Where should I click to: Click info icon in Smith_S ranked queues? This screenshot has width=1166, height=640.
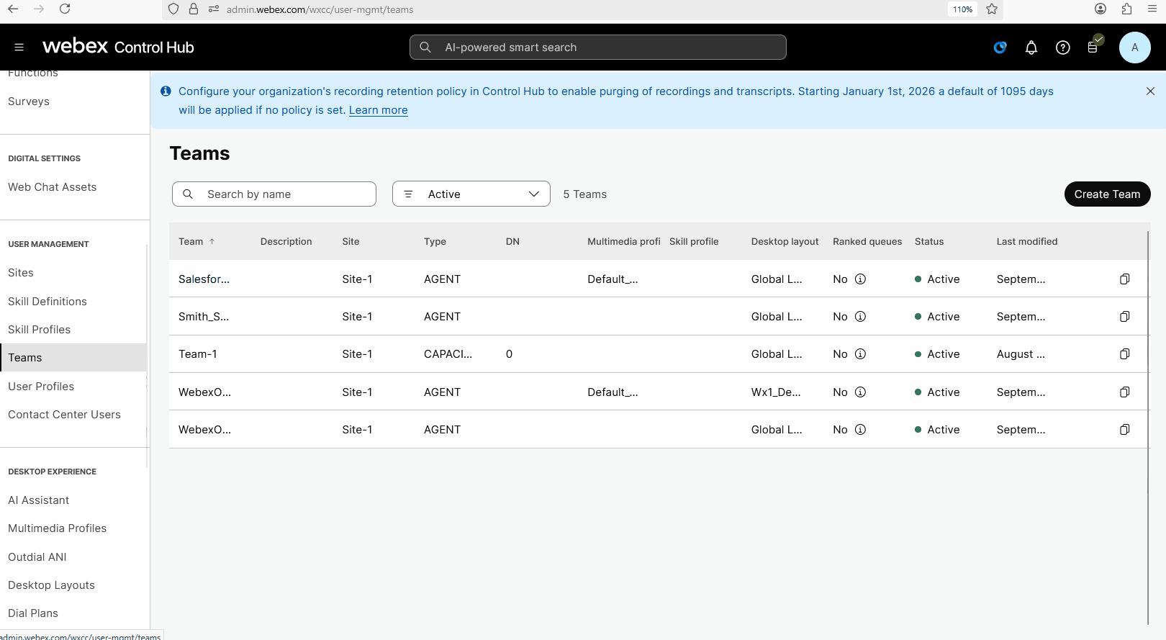[860, 317]
